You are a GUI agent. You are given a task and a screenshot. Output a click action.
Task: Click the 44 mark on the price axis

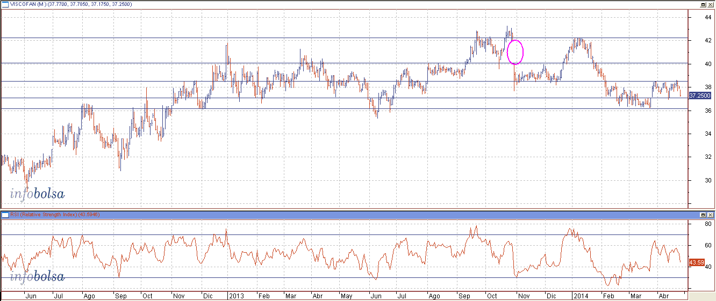pyautogui.click(x=694, y=17)
